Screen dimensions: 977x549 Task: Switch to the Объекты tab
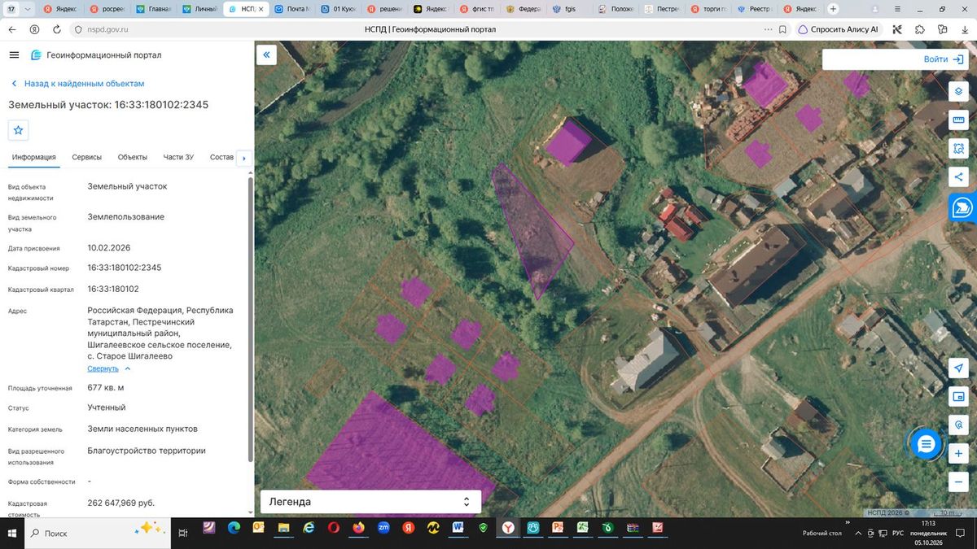(x=133, y=157)
